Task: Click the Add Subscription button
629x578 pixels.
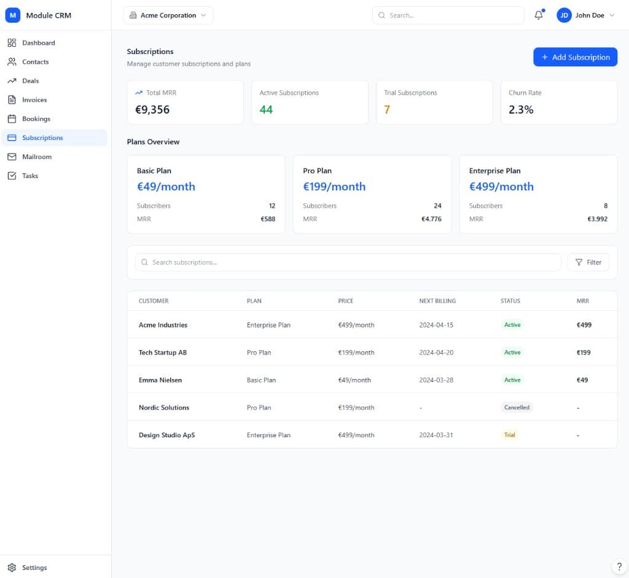Action: (575, 57)
